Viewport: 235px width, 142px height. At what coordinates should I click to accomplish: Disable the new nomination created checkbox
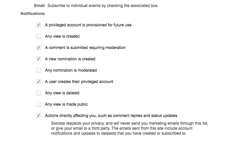[38, 59]
